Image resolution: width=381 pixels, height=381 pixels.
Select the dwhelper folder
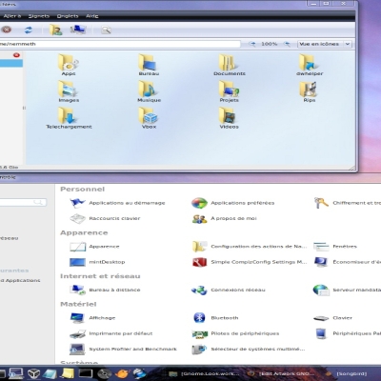click(x=310, y=65)
